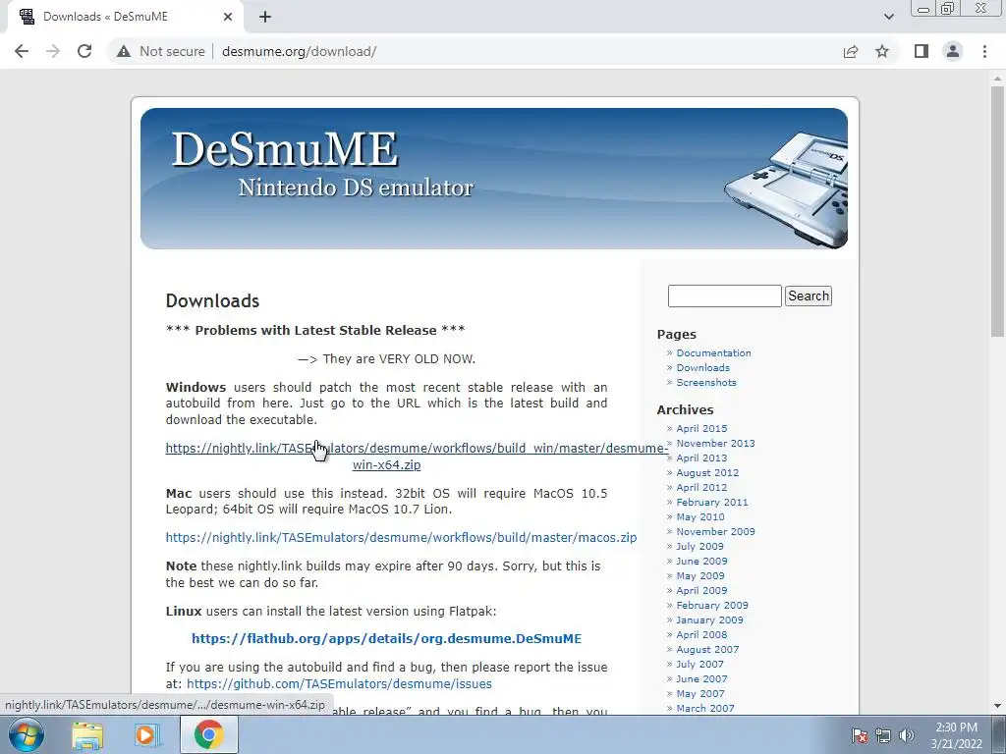Viewport: 1006px width, 754px height.
Task: Open Action Center flag in system tray
Action: 859,735
